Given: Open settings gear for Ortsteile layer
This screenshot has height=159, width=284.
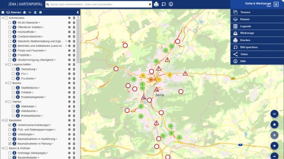Looking at the screenshot, I should tap(69, 92).
